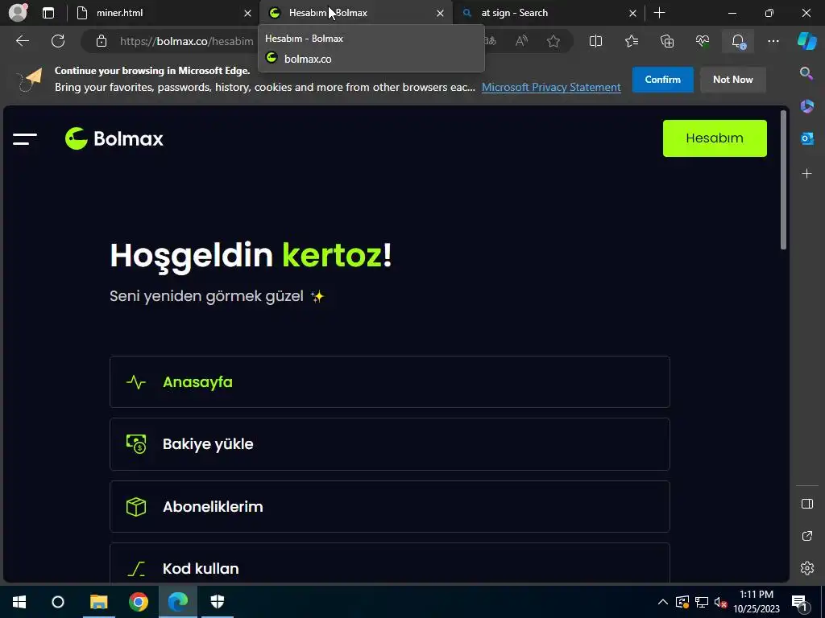Open File Explorer from taskbar
The width and height of the screenshot is (825, 618).
click(x=98, y=602)
